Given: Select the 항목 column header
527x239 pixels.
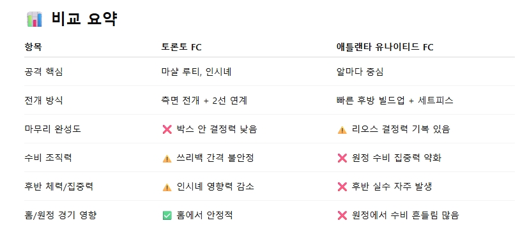Looking at the screenshot, I should (33, 47).
